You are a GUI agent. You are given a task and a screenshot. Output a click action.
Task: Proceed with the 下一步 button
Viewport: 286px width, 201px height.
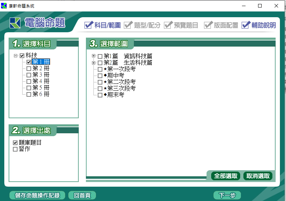227,196
